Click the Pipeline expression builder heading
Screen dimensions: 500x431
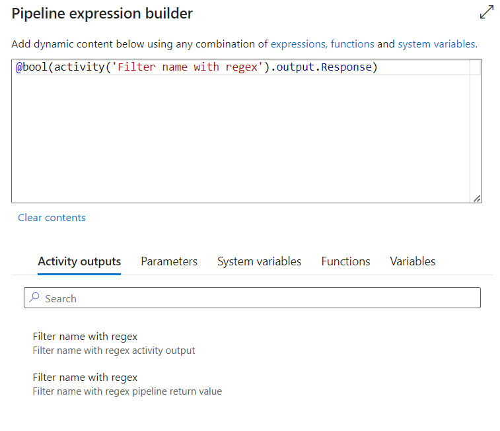click(x=102, y=13)
